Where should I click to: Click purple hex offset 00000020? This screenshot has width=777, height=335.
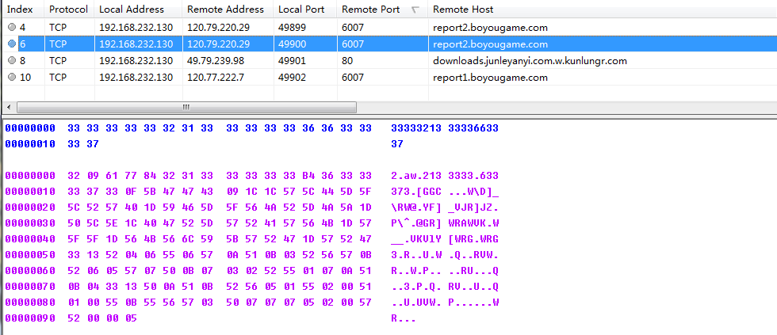(30, 207)
